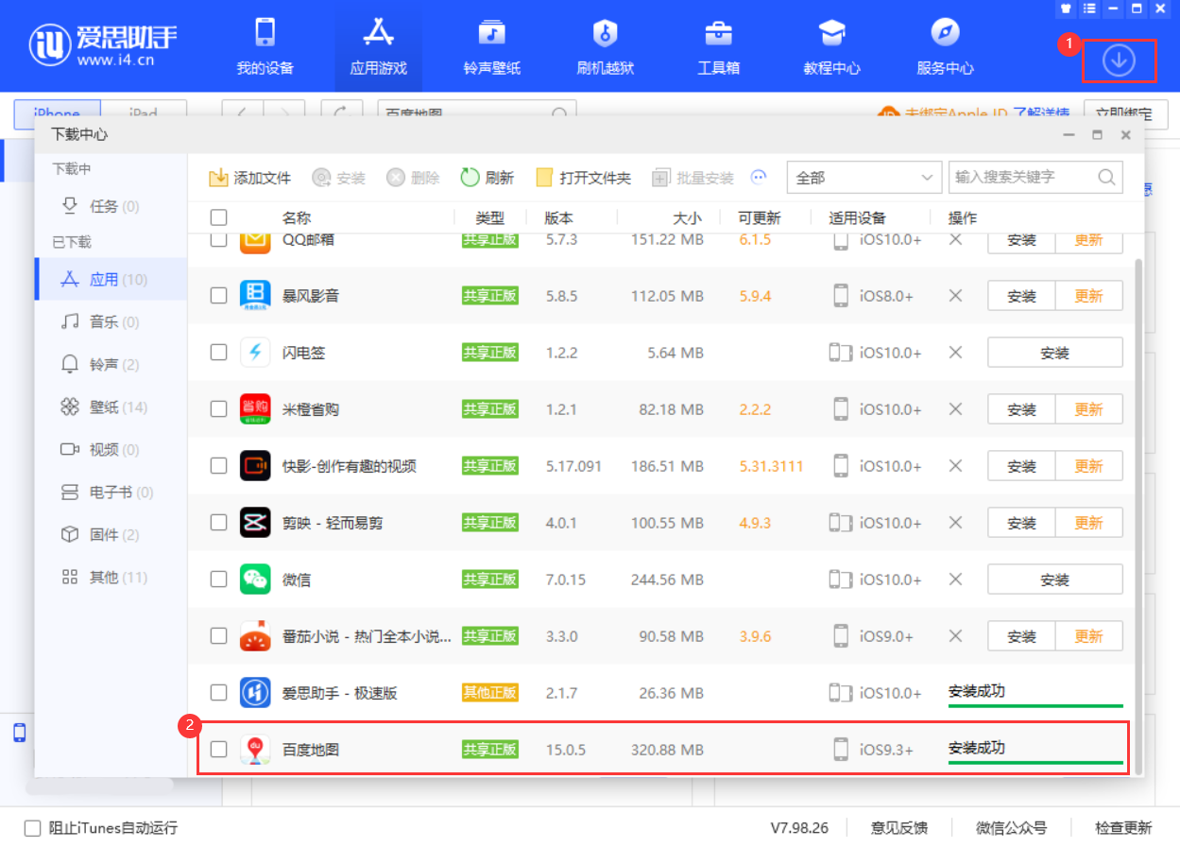Screen dimensions: 1180x848
Task: Update the 番茄小说 app
Action: [x=1088, y=636]
